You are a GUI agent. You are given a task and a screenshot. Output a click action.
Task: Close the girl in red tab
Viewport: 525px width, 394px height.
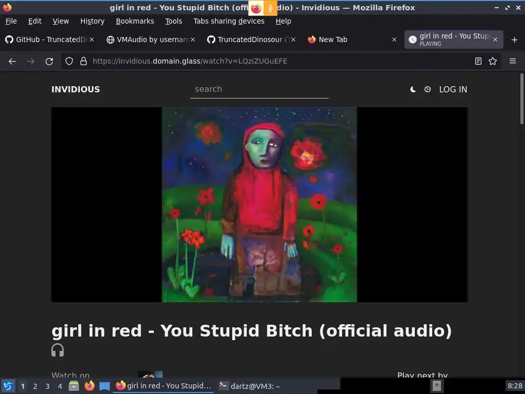pos(495,40)
